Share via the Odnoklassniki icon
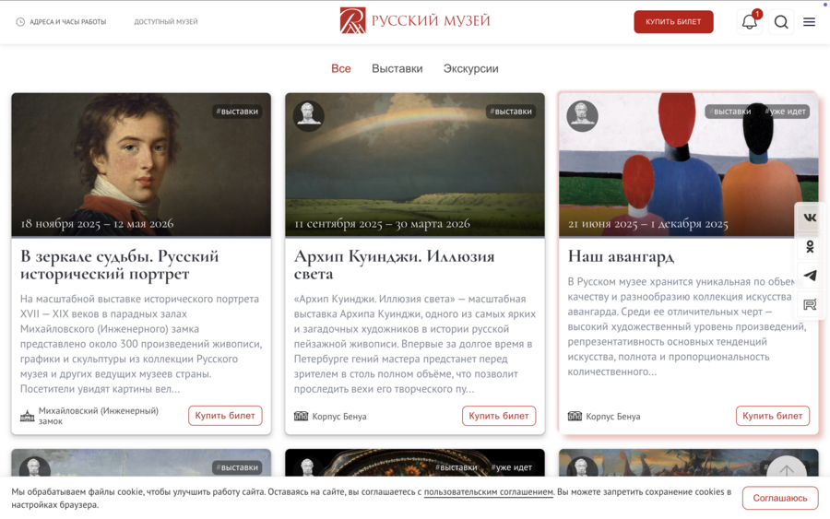The width and height of the screenshot is (830, 519). pyautogui.click(x=810, y=246)
